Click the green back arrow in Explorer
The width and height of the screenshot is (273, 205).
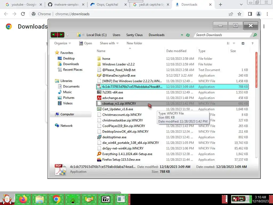(x=54, y=35)
